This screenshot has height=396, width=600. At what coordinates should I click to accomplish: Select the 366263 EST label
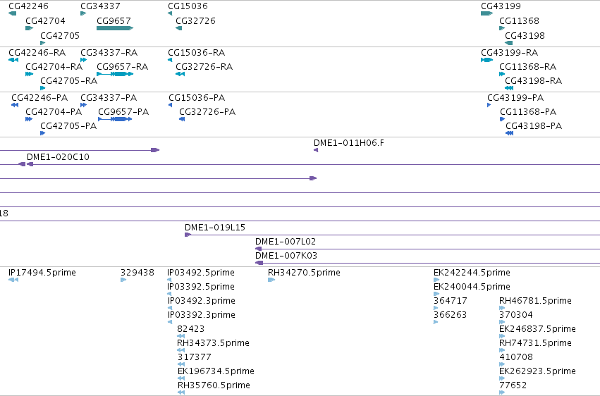[450, 315]
